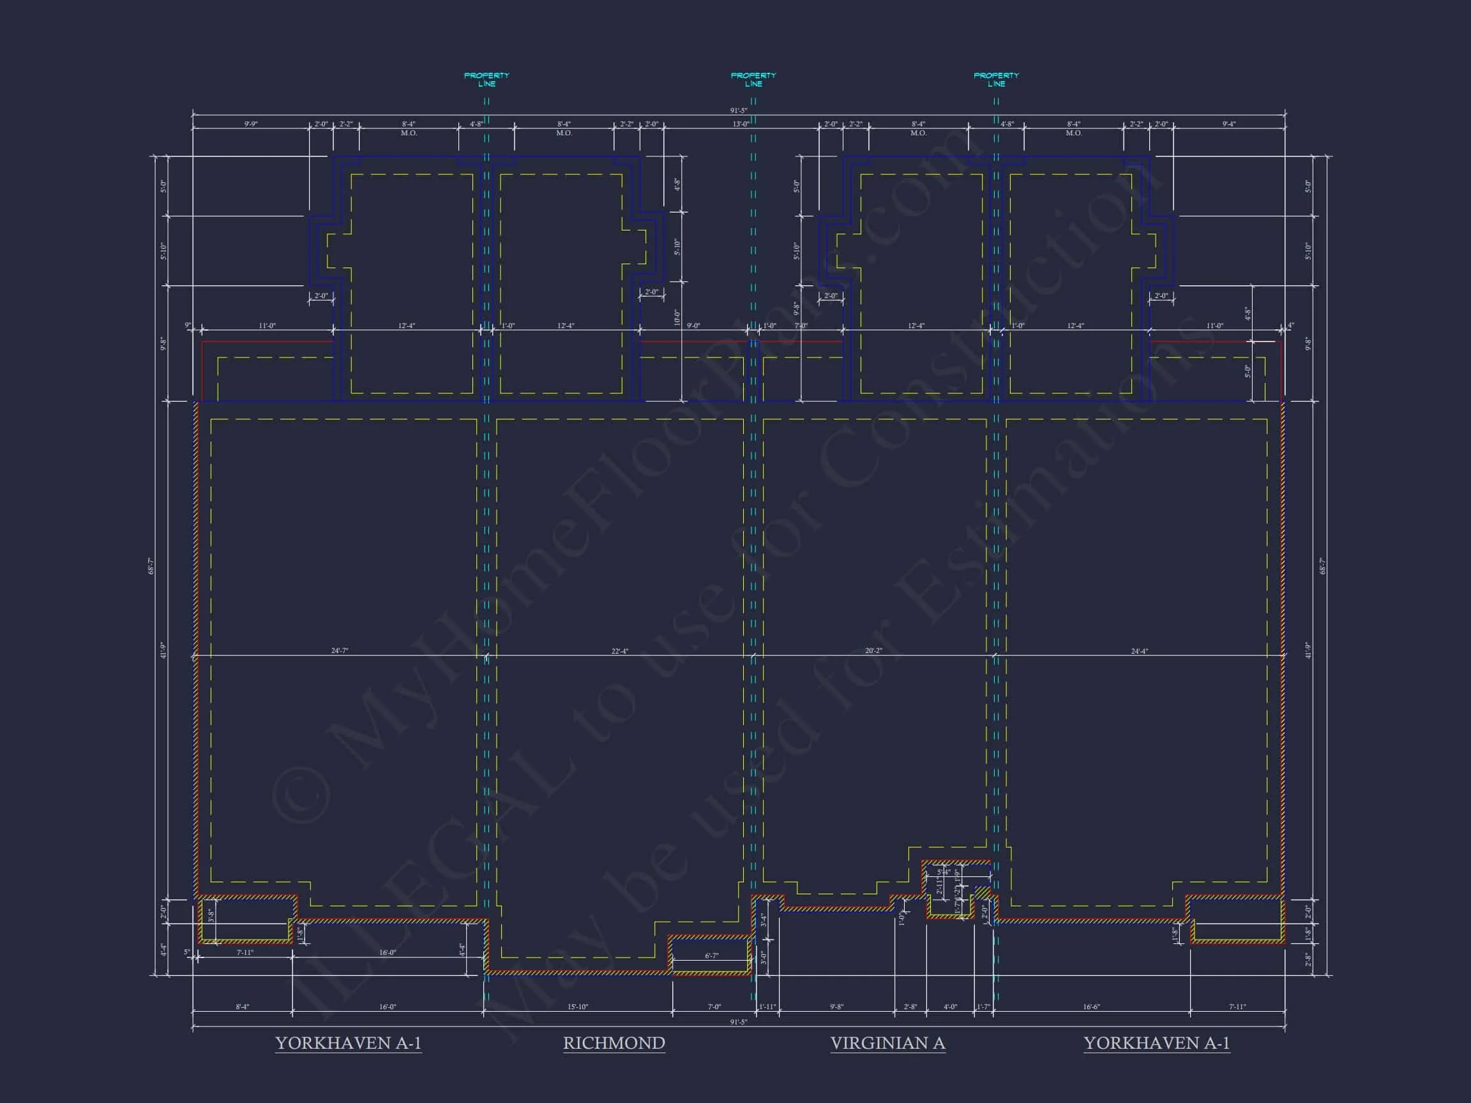Select the 15'-10" bottom dimension text
The image size is (1471, 1103).
[577, 1007]
